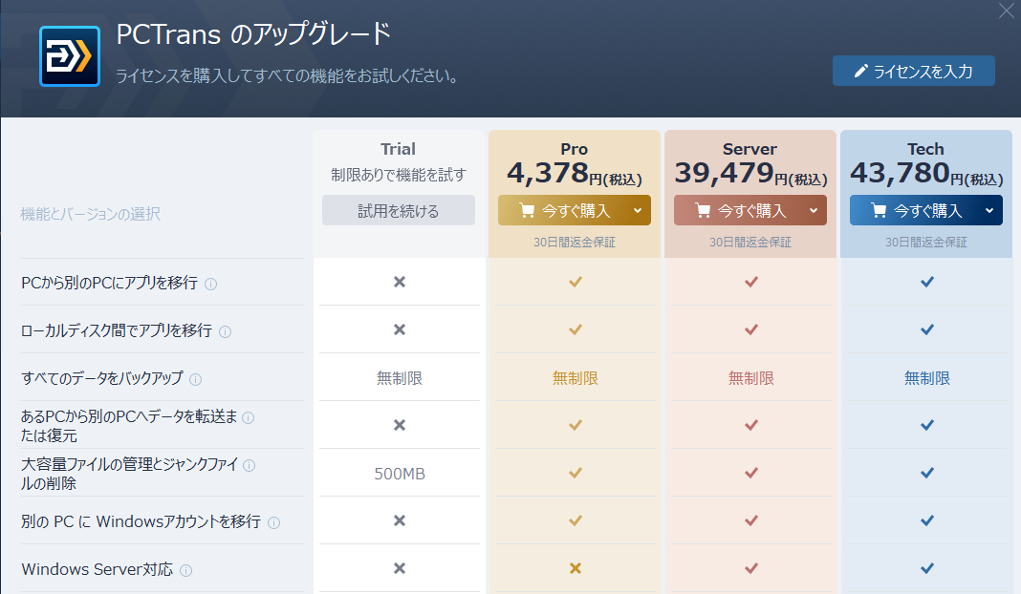Click Tech checkmark for Windowsアカウントを移行

pos(927,520)
